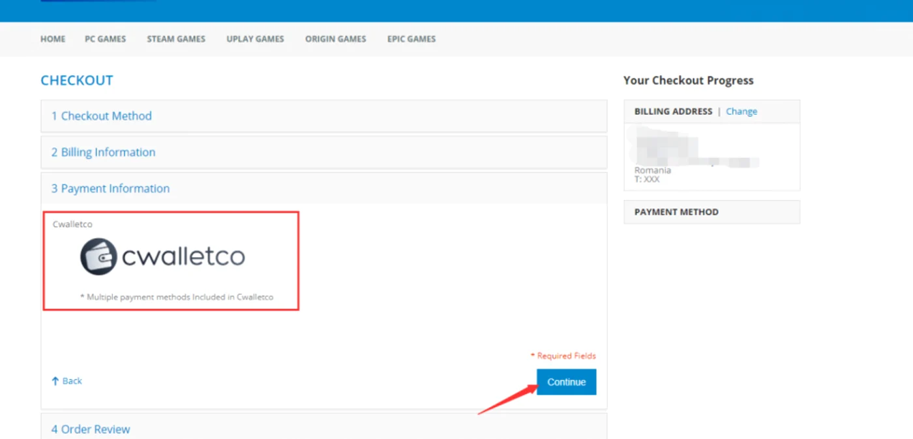Click the T: XXX phone line

point(647,179)
